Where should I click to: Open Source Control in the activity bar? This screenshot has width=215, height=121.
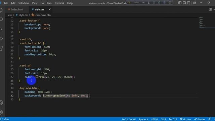(1, 29)
